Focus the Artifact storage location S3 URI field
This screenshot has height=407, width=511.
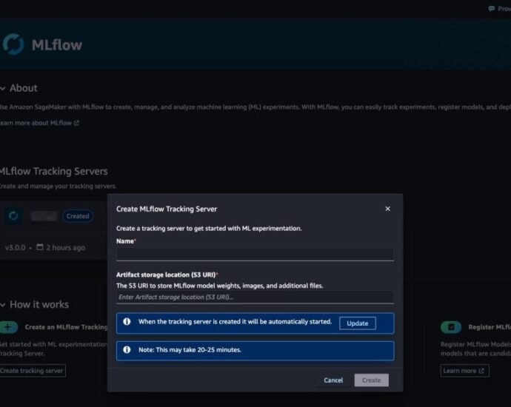pos(255,297)
